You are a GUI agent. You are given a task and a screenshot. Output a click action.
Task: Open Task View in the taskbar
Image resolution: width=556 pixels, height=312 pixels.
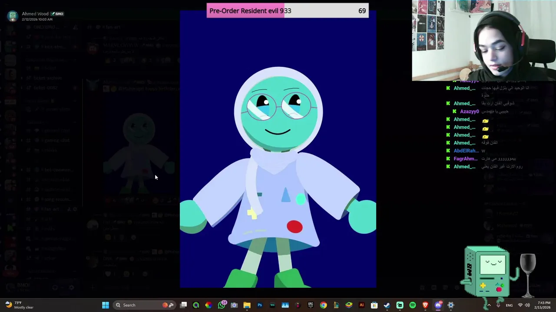(183, 305)
